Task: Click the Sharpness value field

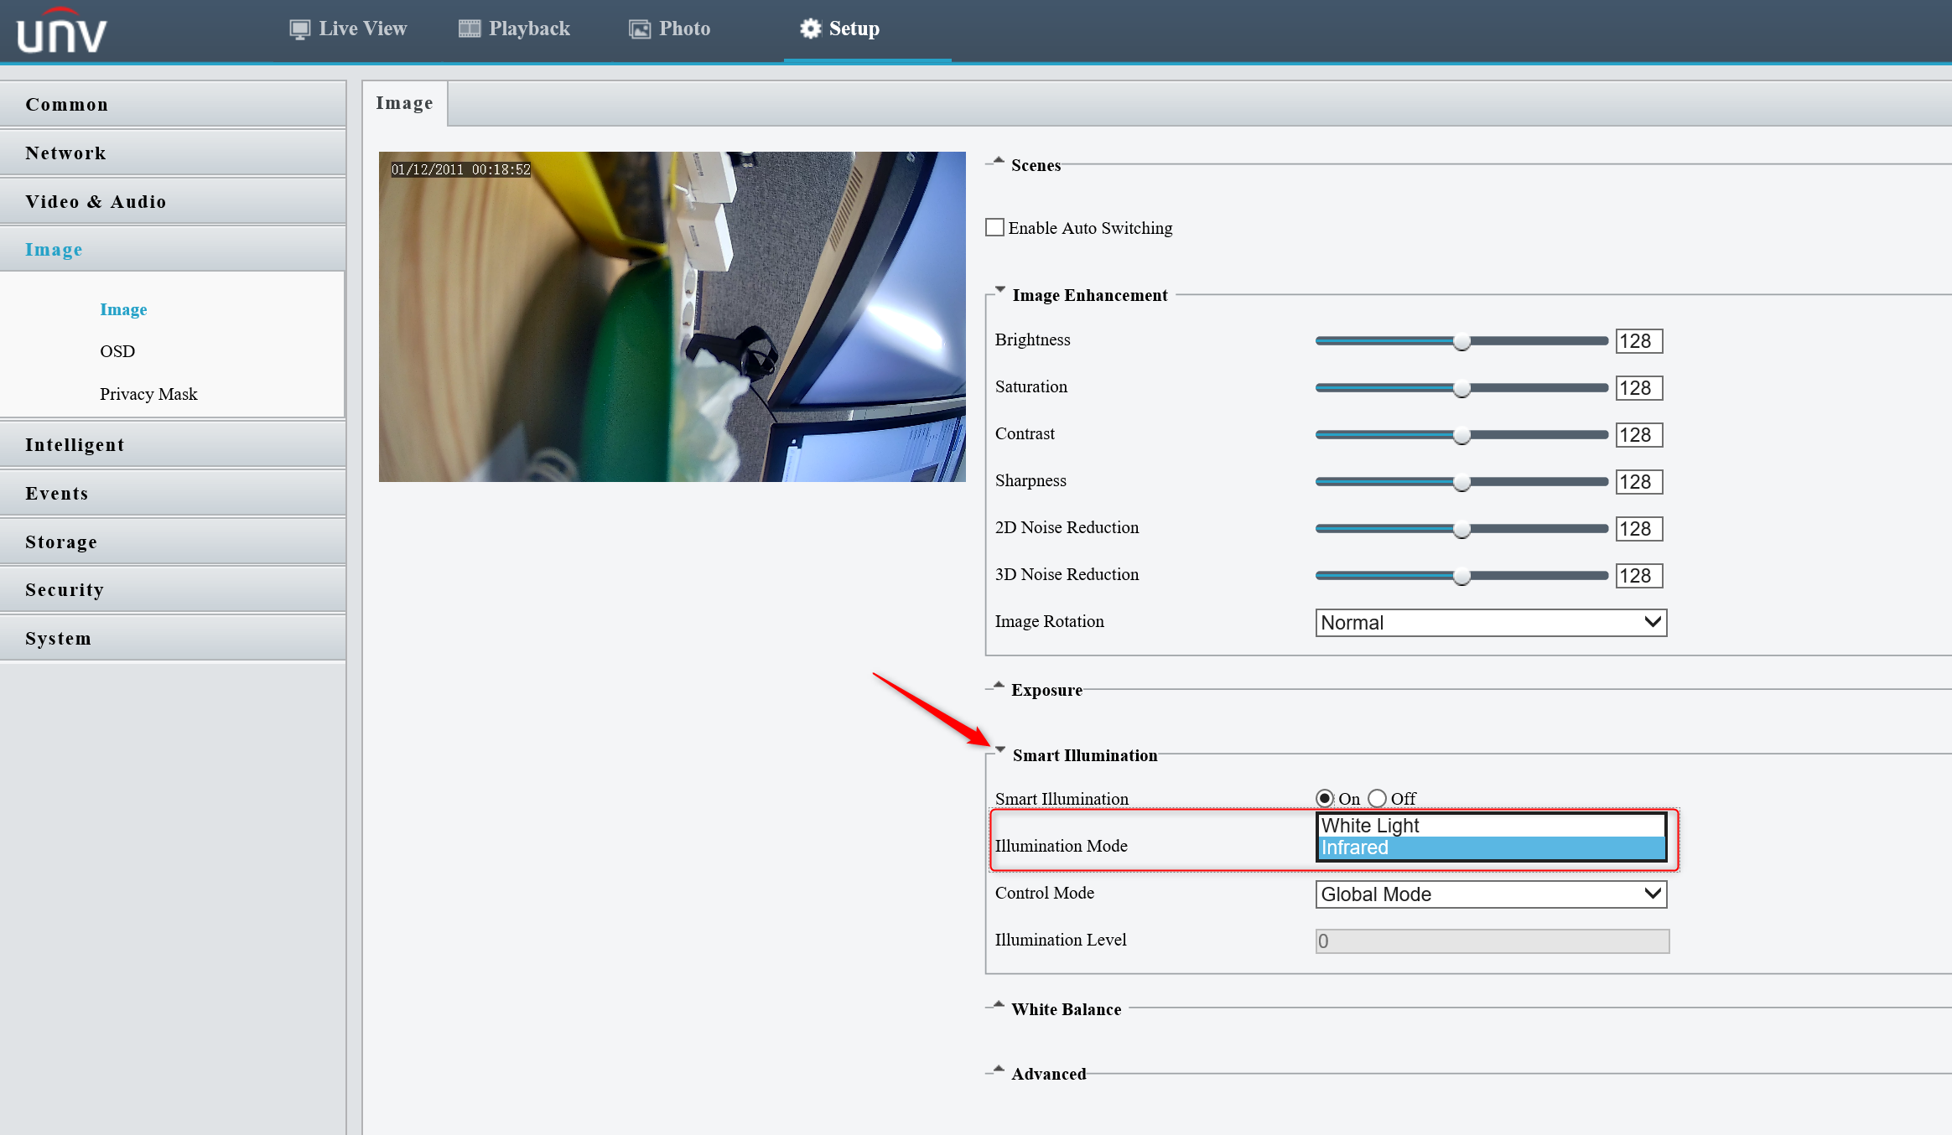Action: pyautogui.click(x=1639, y=482)
